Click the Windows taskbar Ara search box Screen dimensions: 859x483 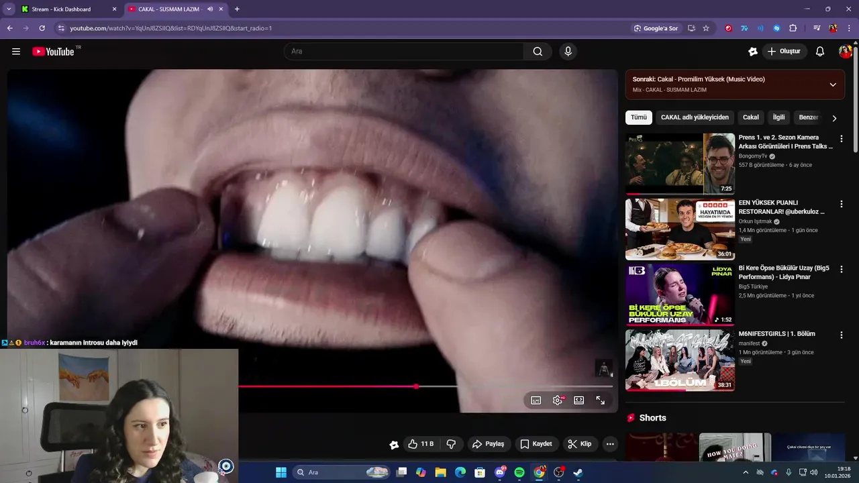[x=342, y=472]
